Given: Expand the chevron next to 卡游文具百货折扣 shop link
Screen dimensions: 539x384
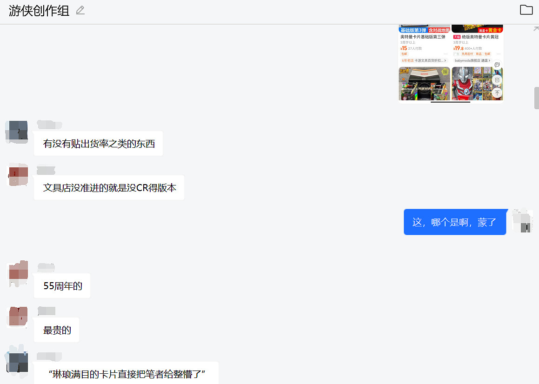Looking at the screenshot, I should (446, 60).
